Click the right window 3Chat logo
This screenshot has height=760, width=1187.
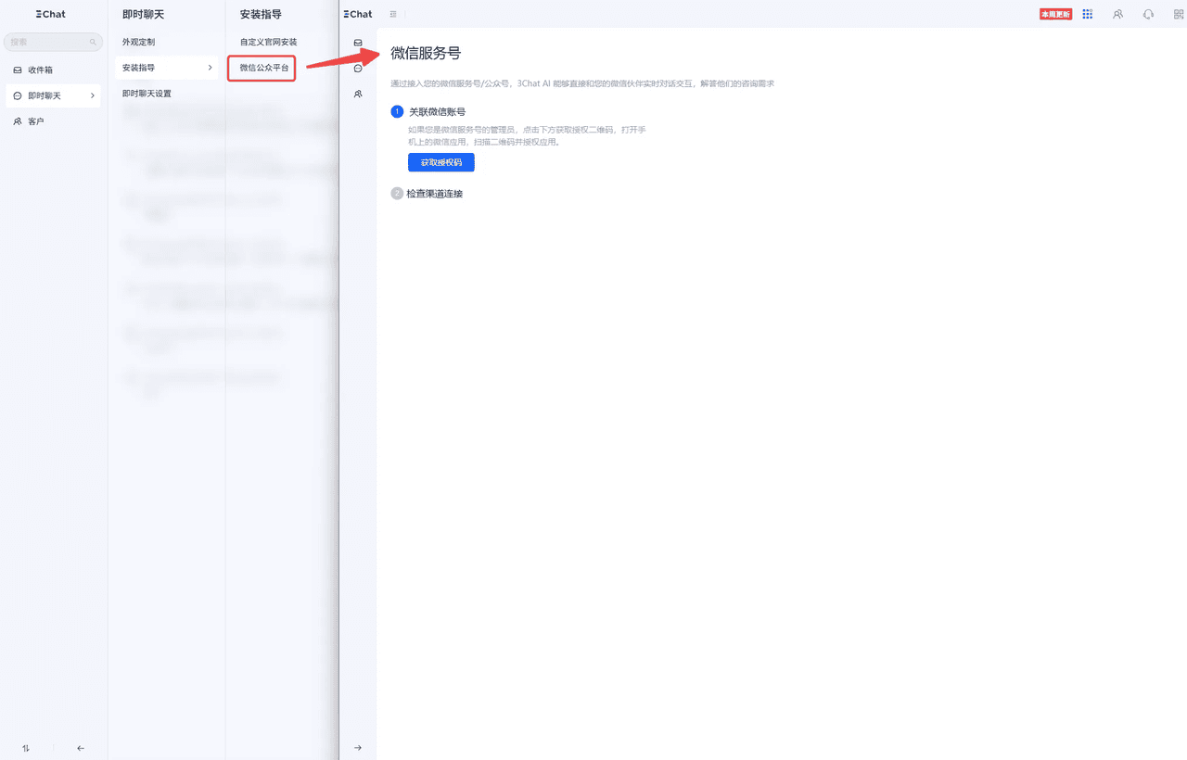[x=358, y=14]
